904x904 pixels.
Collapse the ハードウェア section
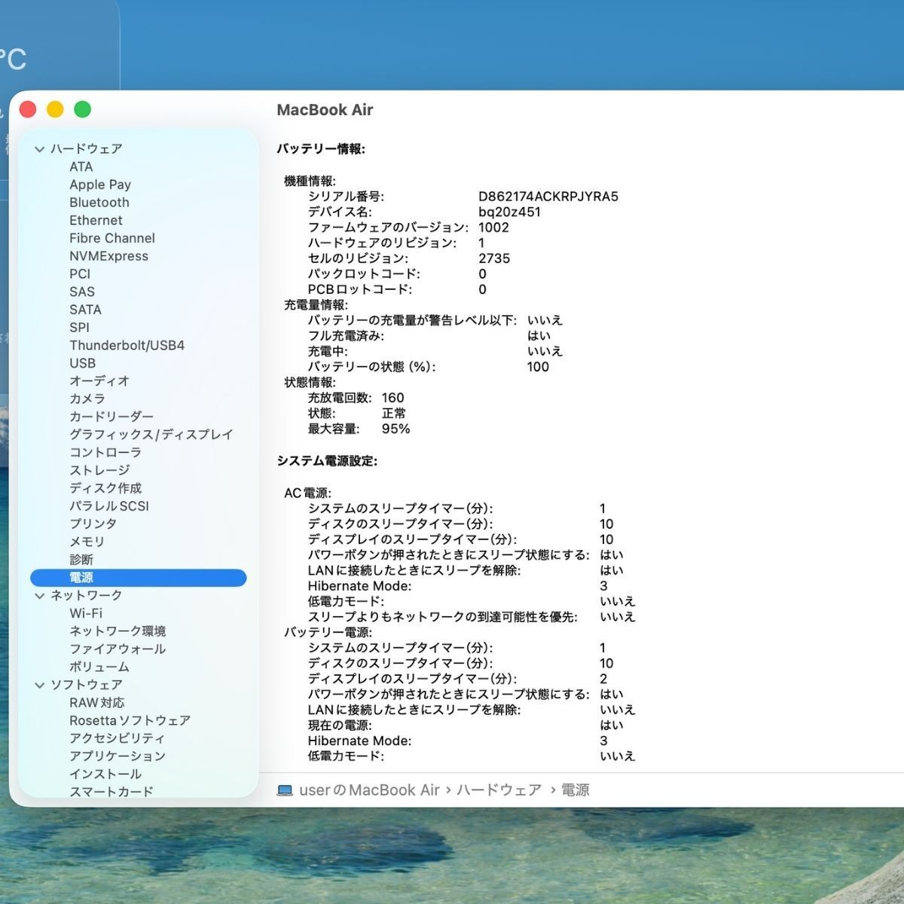(x=38, y=148)
